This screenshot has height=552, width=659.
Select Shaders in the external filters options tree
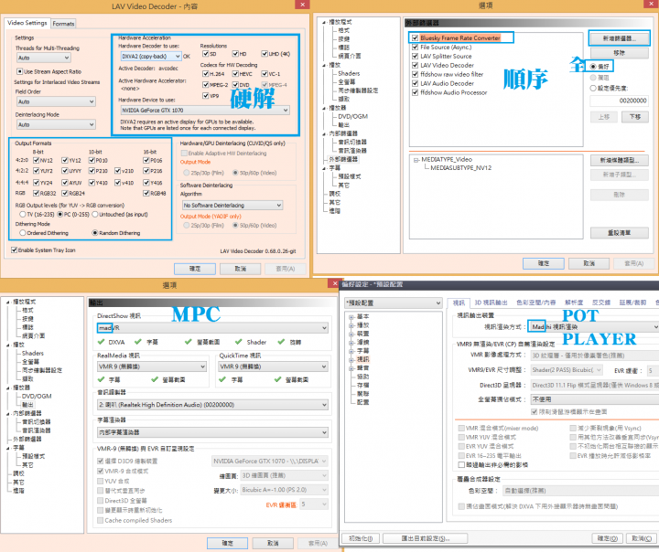click(349, 73)
